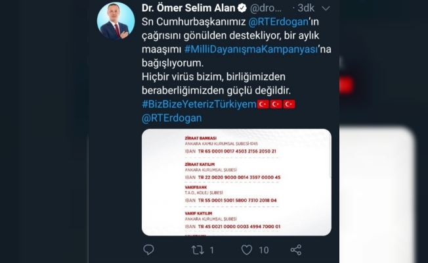Screen dimensions: 428x263
Task: Open the first @RTErdogan mention link
Action: pos(278,22)
